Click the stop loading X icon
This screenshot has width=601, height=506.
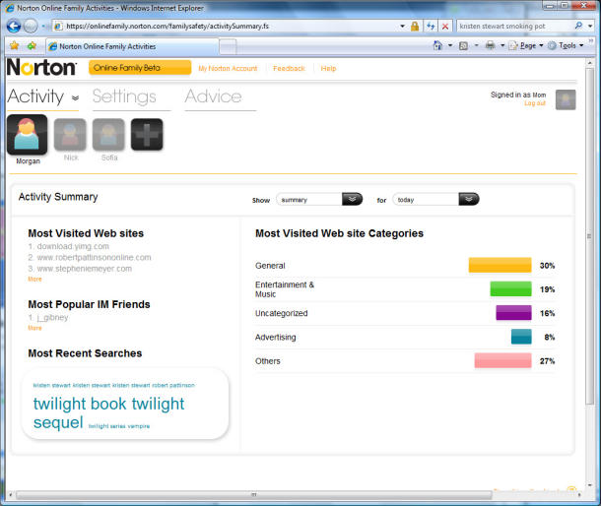coord(445,26)
